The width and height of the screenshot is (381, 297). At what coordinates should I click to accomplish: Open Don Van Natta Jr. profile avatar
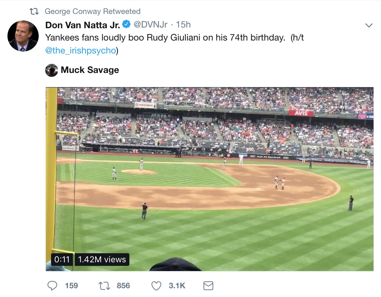tap(23, 36)
